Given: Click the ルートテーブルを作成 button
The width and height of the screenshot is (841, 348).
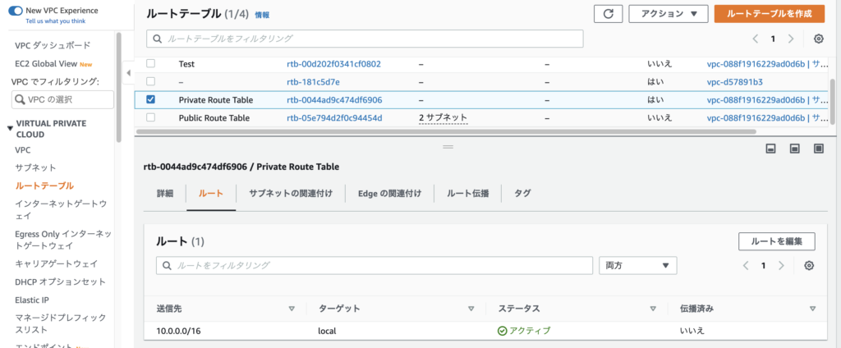Looking at the screenshot, I should click(769, 14).
